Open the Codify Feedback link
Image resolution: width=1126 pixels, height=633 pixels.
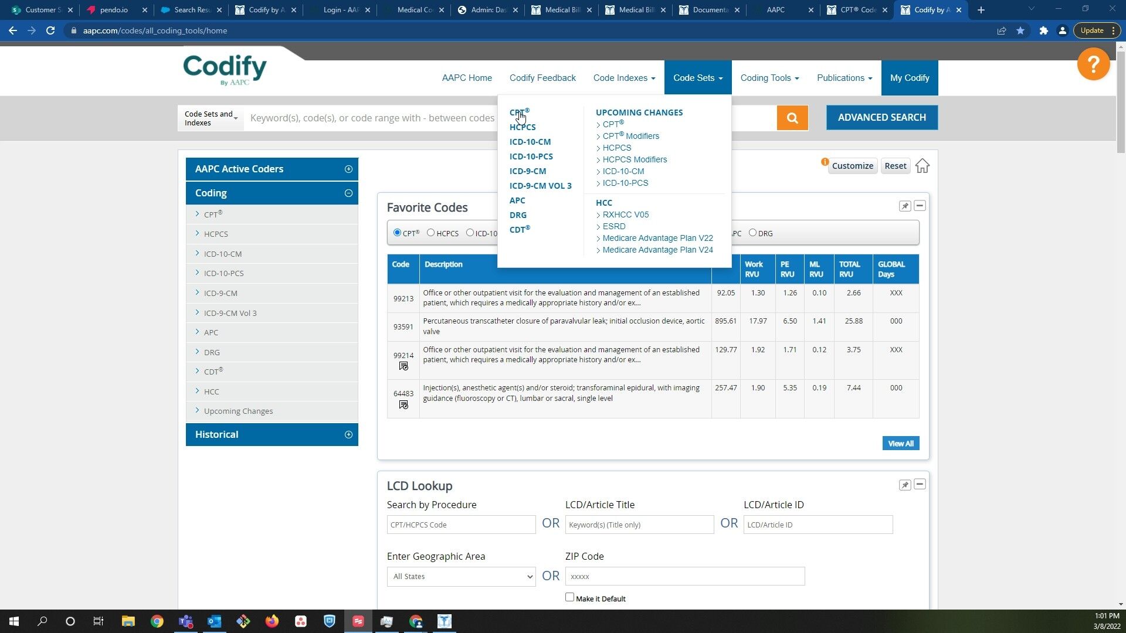(542, 78)
